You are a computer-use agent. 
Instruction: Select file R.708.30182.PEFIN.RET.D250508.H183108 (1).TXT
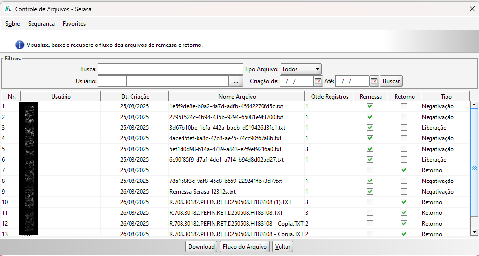pyautogui.click(x=231, y=202)
